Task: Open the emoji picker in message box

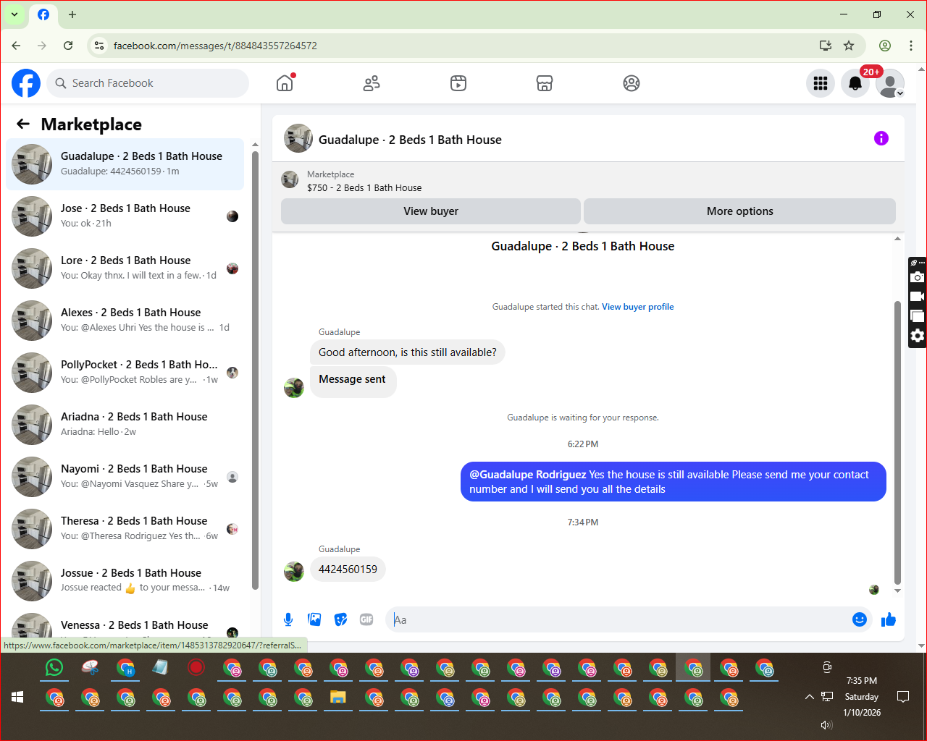Action: tap(860, 619)
